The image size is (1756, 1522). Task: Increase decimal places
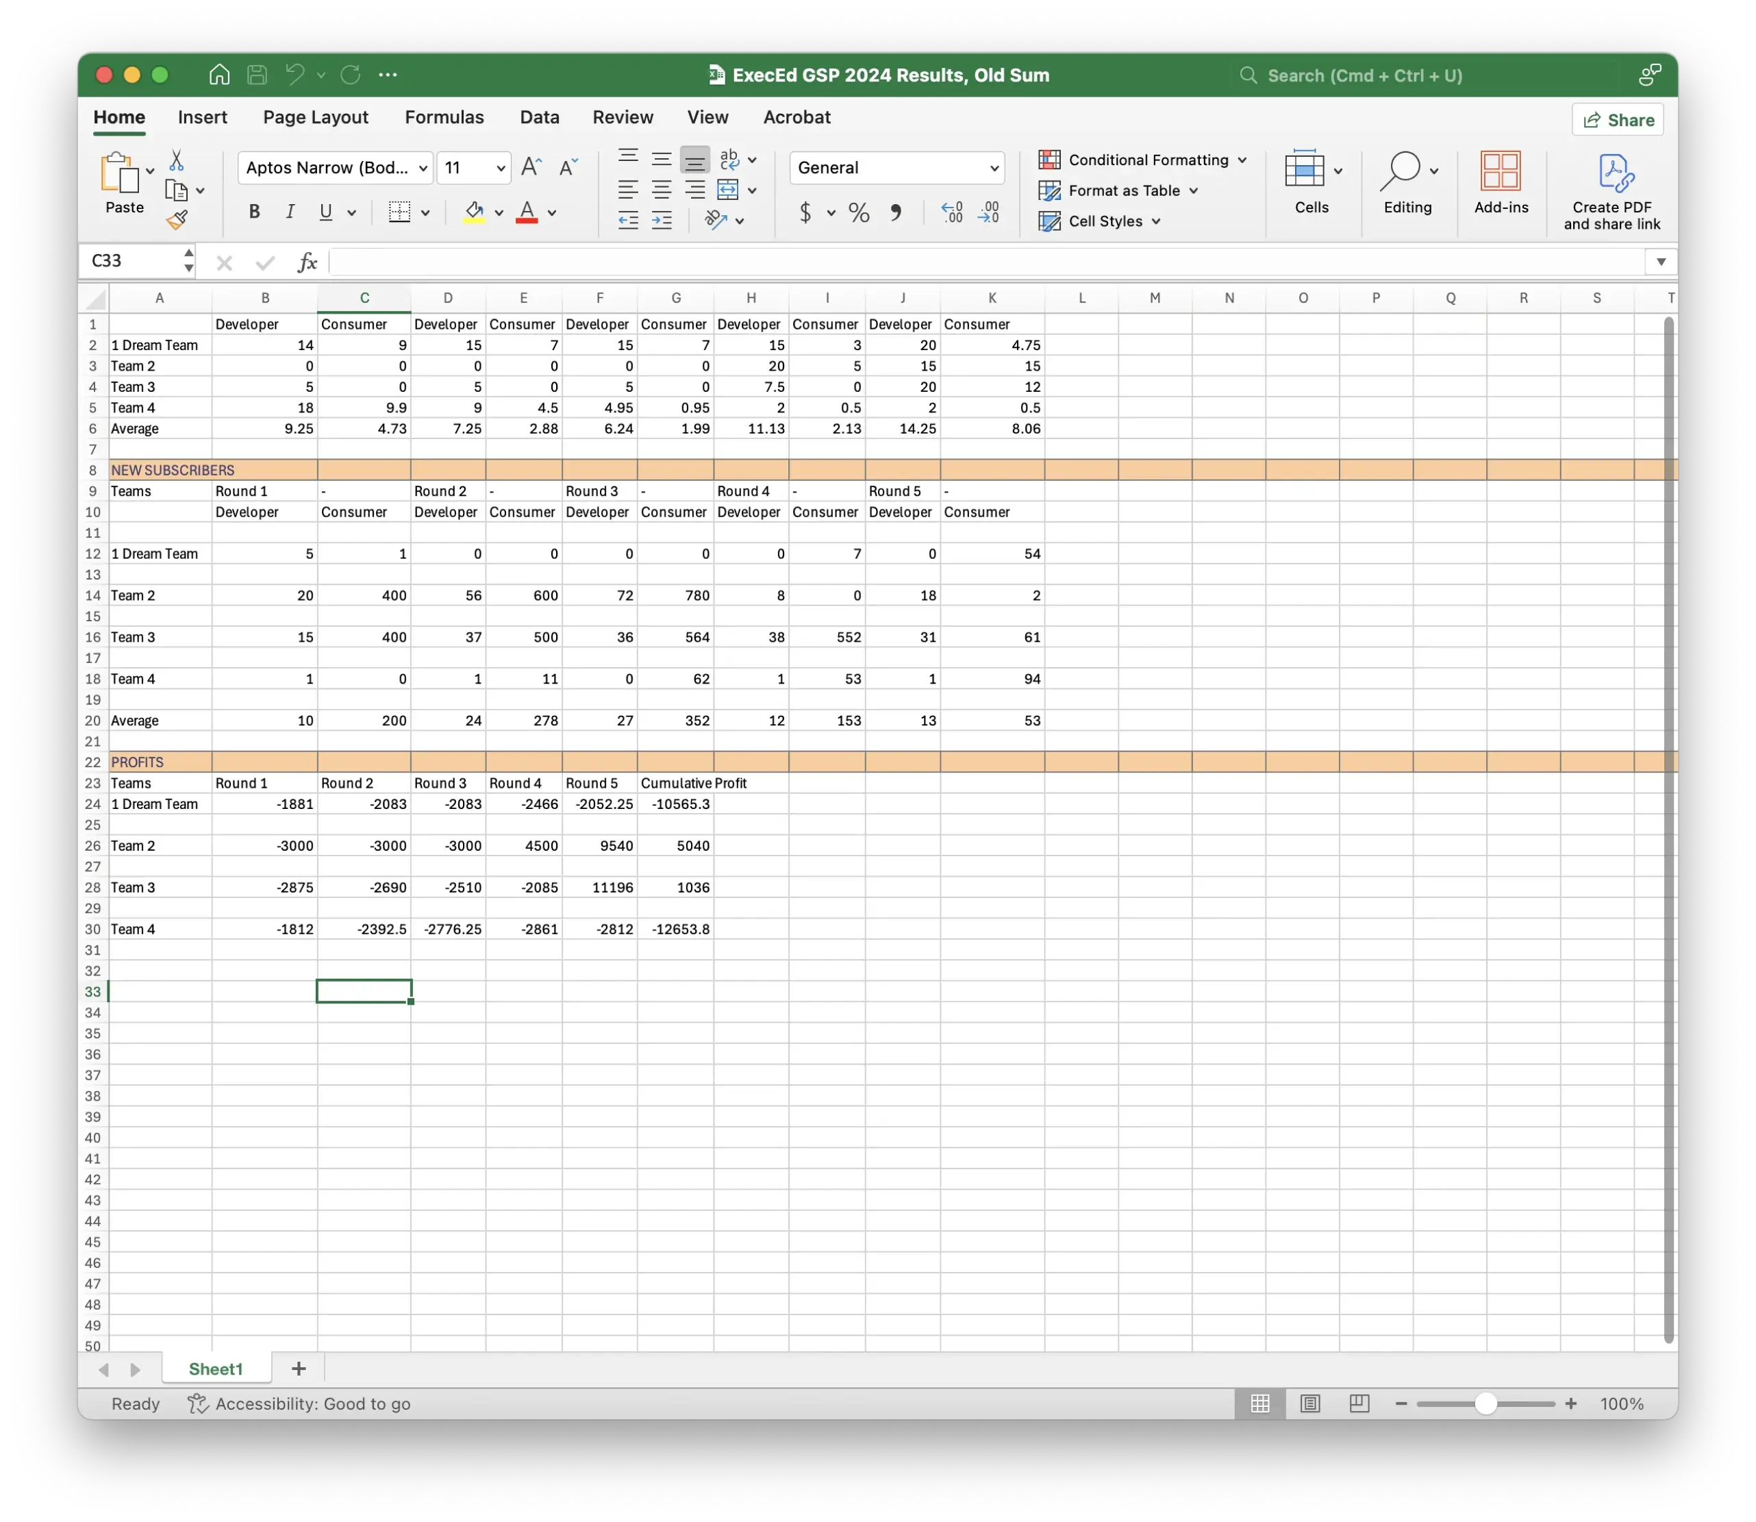pyautogui.click(x=951, y=212)
